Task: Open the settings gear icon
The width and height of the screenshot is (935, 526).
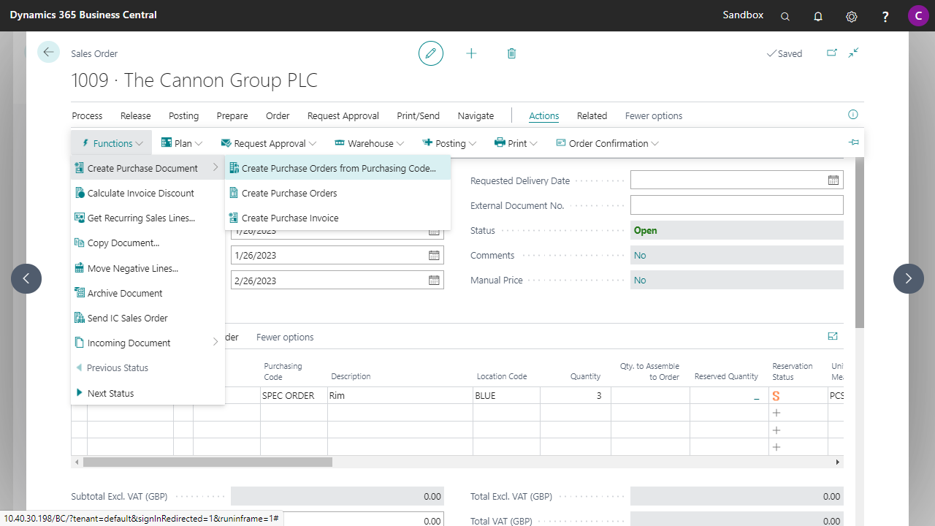Action: (851, 16)
